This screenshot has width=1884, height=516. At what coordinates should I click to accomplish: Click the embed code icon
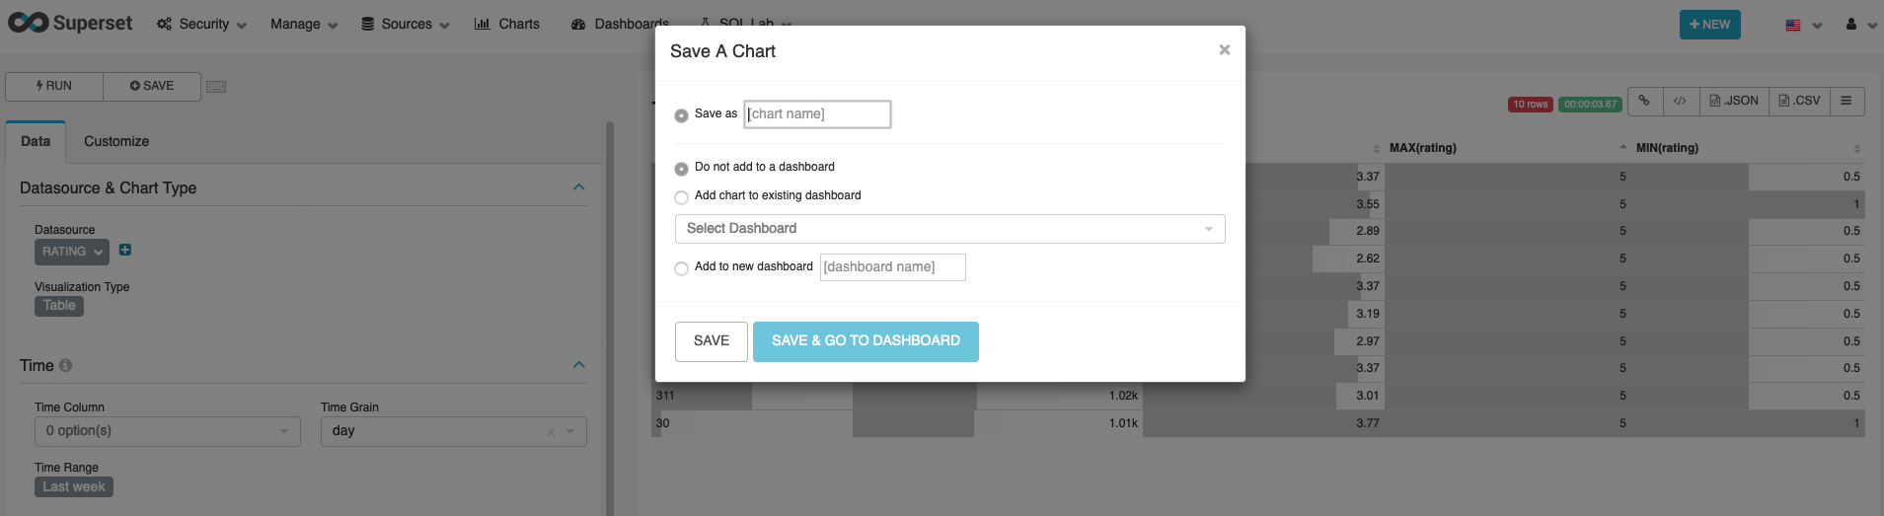point(1680,101)
